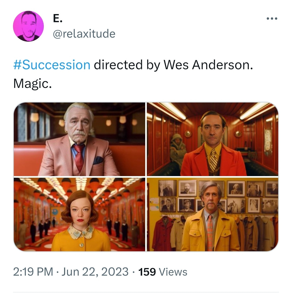
Task: View the 159 Views count
Action: coord(163,272)
